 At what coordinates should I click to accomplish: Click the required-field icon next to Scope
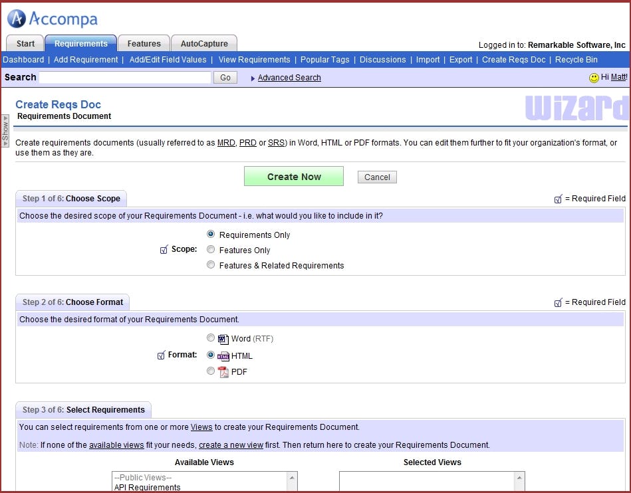click(x=164, y=249)
